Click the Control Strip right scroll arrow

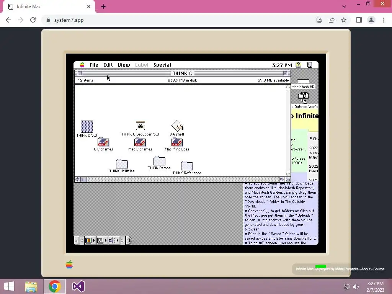coord(122,240)
